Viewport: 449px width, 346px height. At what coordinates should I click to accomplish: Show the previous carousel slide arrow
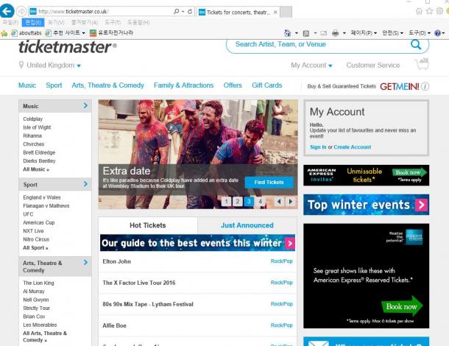point(279,202)
